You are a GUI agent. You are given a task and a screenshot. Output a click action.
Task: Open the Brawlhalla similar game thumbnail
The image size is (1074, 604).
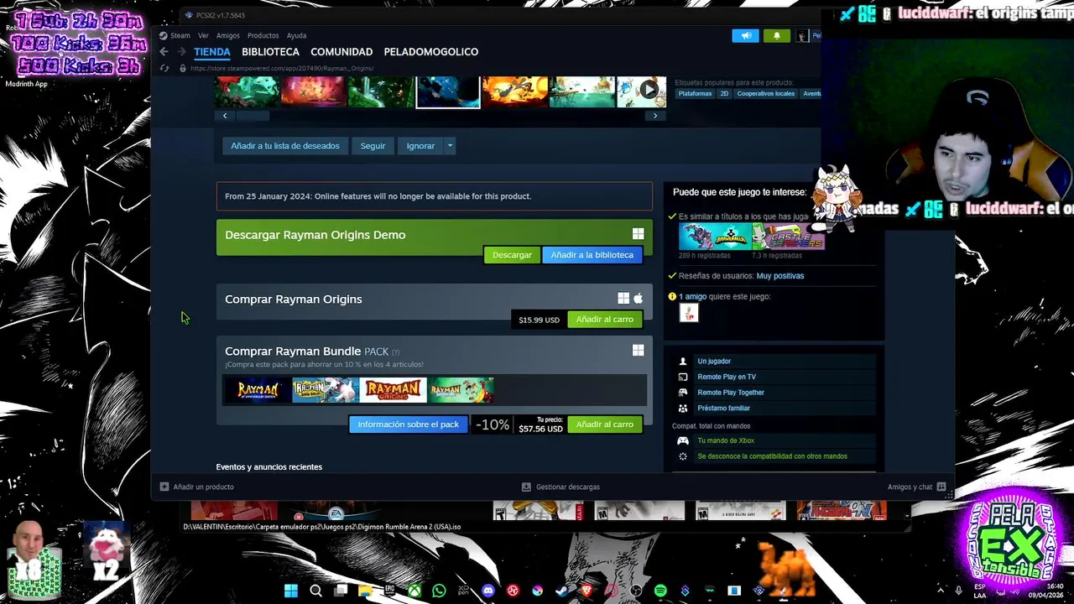(715, 237)
